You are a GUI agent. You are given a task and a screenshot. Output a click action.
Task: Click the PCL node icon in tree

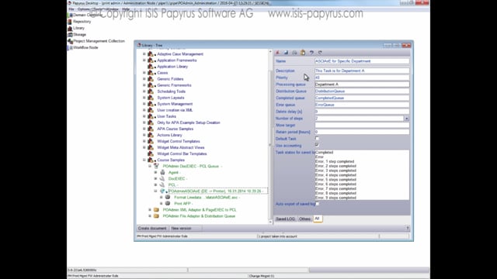point(162,184)
